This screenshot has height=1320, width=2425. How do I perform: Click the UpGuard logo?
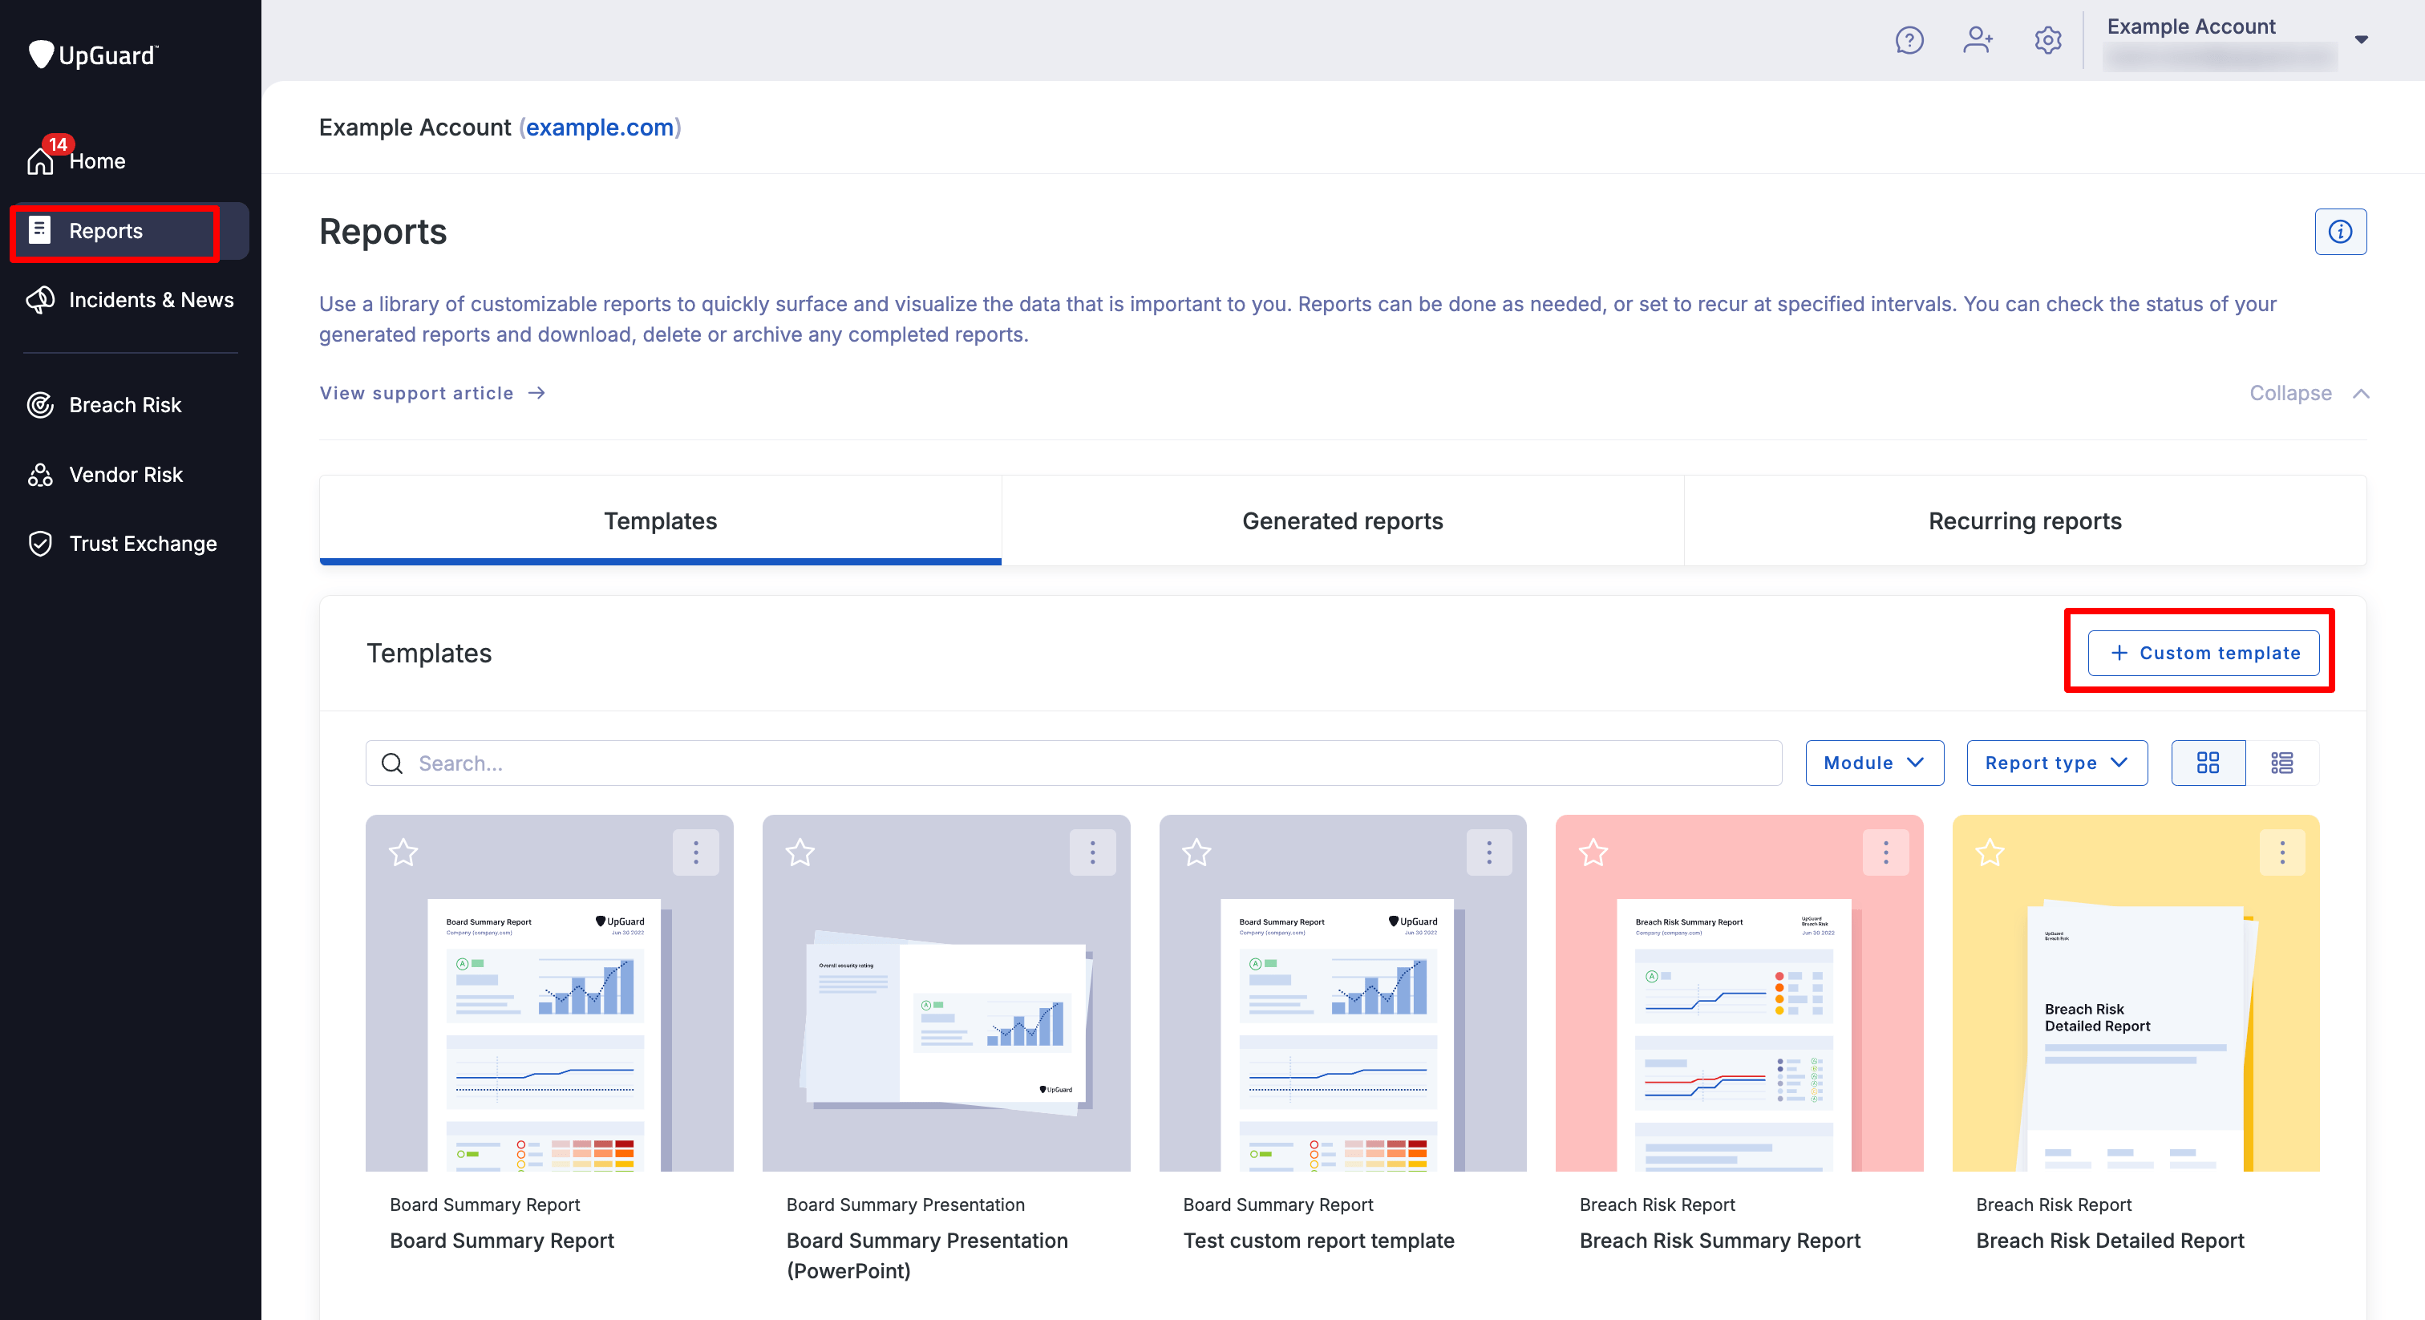tap(93, 54)
